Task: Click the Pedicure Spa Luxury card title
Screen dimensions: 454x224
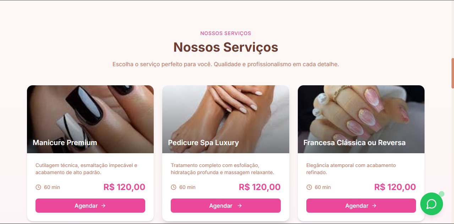Action: (x=203, y=143)
